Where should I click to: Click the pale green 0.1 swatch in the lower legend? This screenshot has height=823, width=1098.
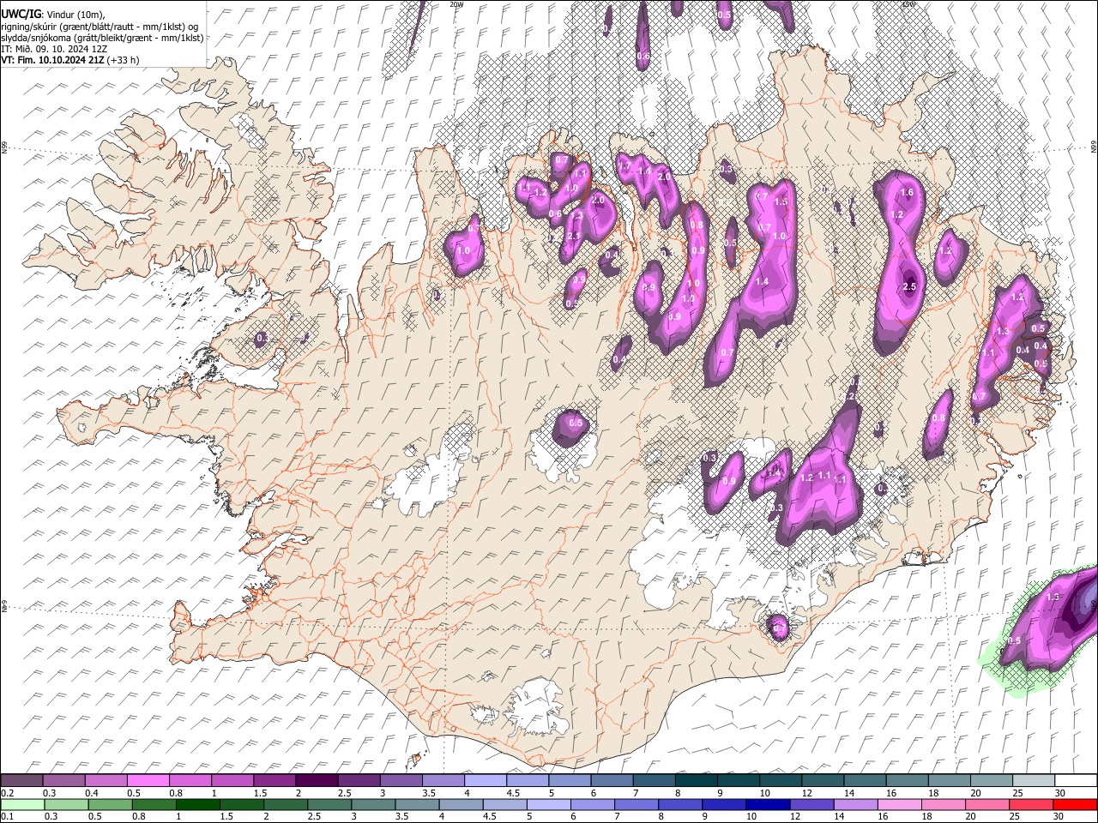tap(22, 804)
